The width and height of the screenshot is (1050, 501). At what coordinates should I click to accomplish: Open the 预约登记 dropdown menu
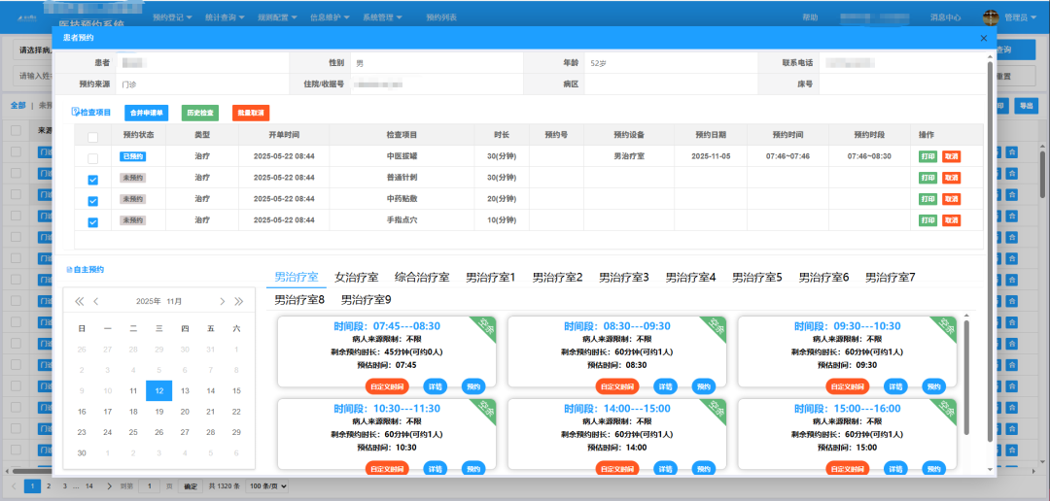(x=172, y=17)
